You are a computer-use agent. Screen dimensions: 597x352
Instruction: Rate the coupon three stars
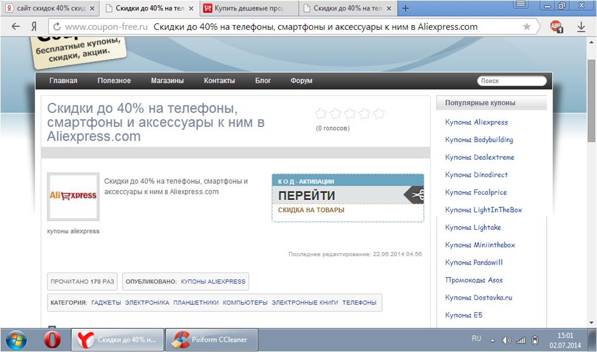pos(350,113)
